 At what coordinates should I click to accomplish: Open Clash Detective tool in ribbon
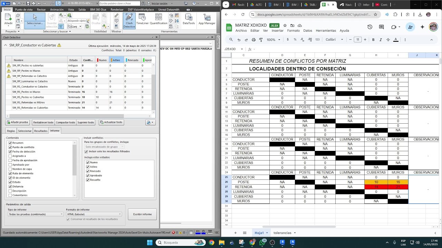pos(129,21)
